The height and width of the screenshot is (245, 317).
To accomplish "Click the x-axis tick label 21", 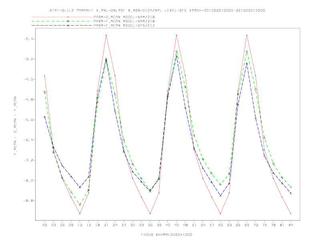I will point(106,225).
